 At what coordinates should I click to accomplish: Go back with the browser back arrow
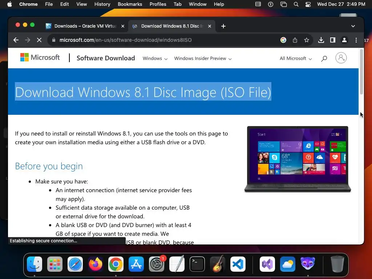16,40
